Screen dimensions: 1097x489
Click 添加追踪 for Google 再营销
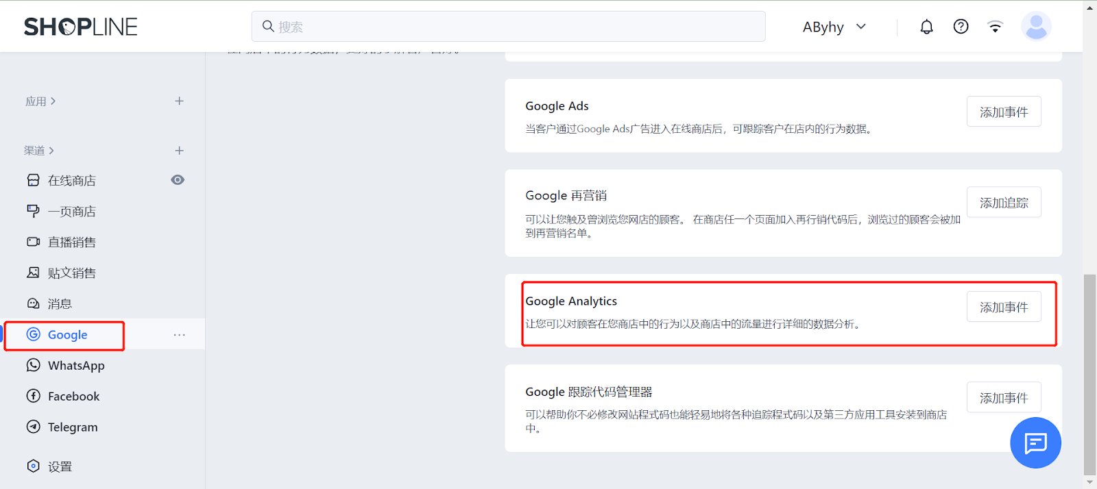(x=1003, y=203)
